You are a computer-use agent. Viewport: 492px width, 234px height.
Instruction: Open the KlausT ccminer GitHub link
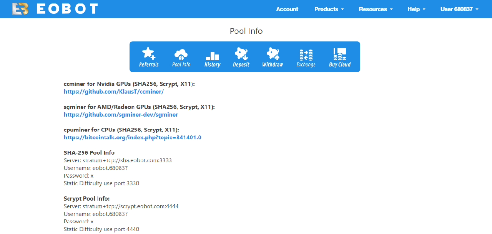tap(114, 92)
